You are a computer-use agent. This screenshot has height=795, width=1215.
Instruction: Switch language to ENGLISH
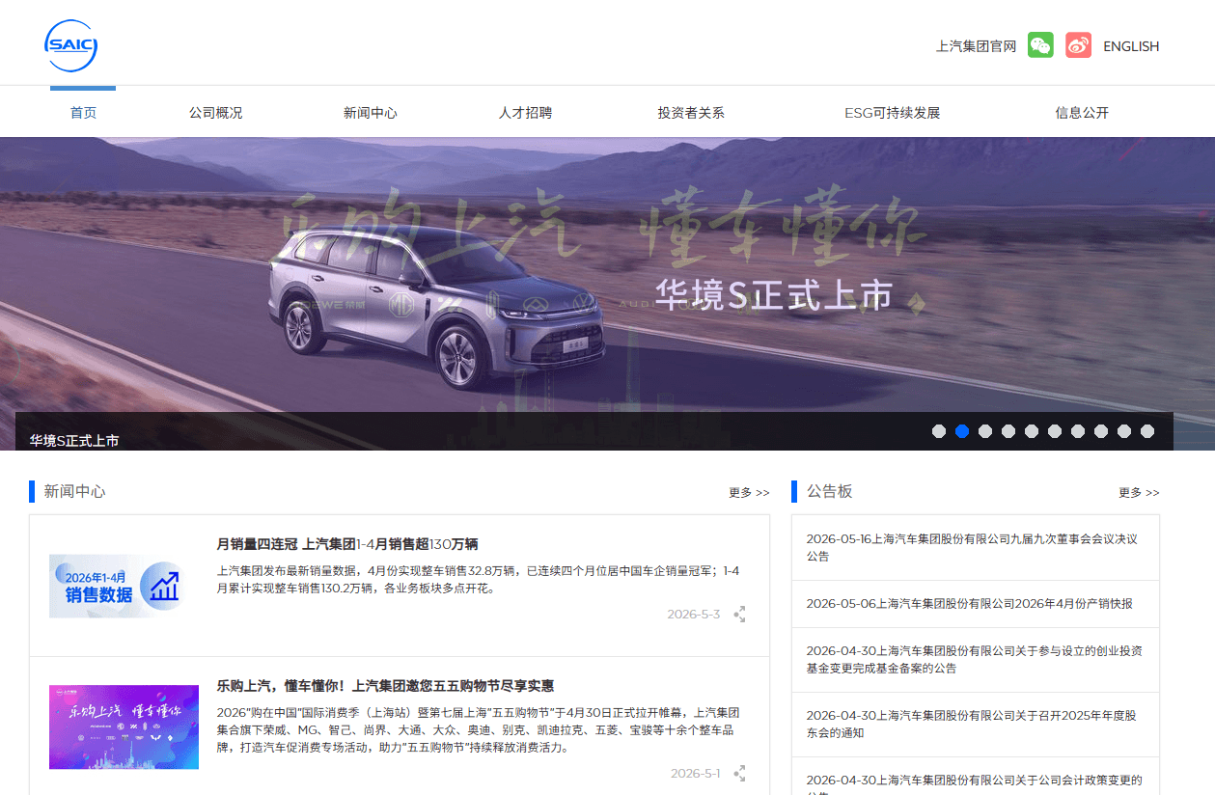[1131, 46]
